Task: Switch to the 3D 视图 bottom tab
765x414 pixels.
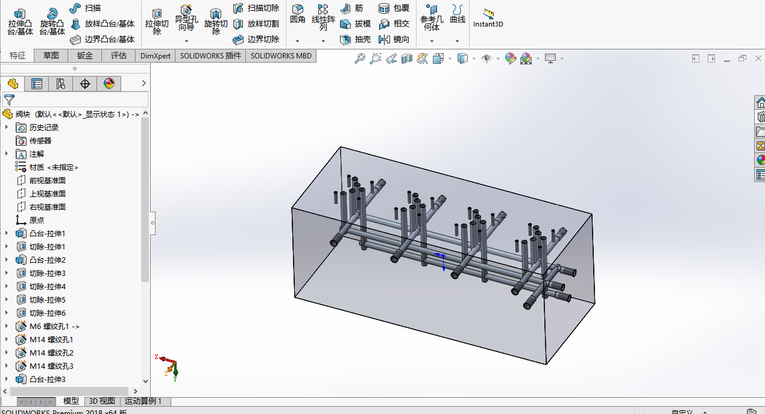Action: 102,401
